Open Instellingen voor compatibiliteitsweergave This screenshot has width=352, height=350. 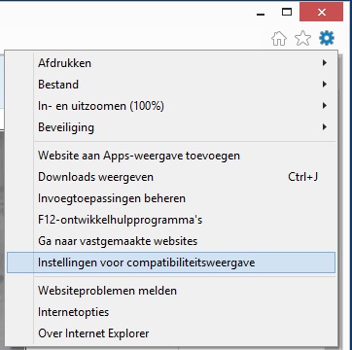(171, 262)
